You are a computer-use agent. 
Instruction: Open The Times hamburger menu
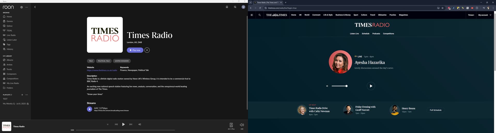pos(252,15)
